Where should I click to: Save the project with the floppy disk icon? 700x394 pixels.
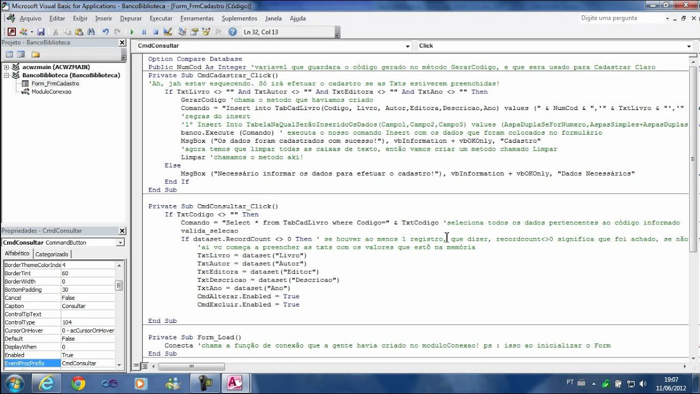40,32
